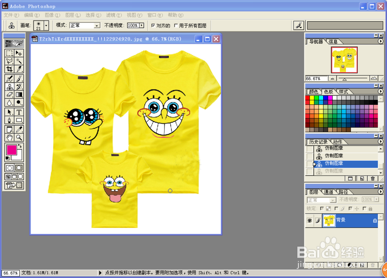The width and height of the screenshot is (387, 278).
Task: Select the Blur tool
Action: tap(9, 102)
